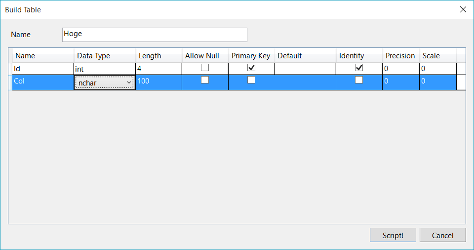Screen dimensions: 474x250
Task: Check Primary Key for the Col row
Action: 251,80
